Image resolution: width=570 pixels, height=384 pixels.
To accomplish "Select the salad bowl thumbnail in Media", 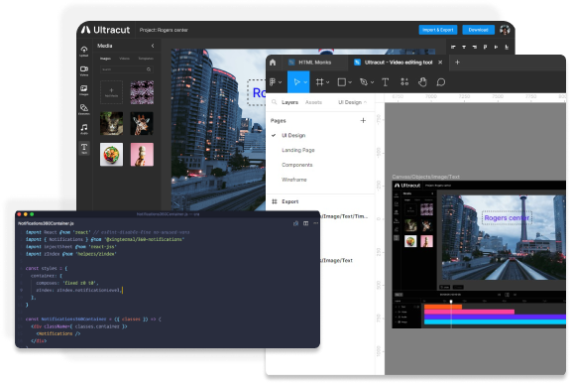I will (x=111, y=155).
